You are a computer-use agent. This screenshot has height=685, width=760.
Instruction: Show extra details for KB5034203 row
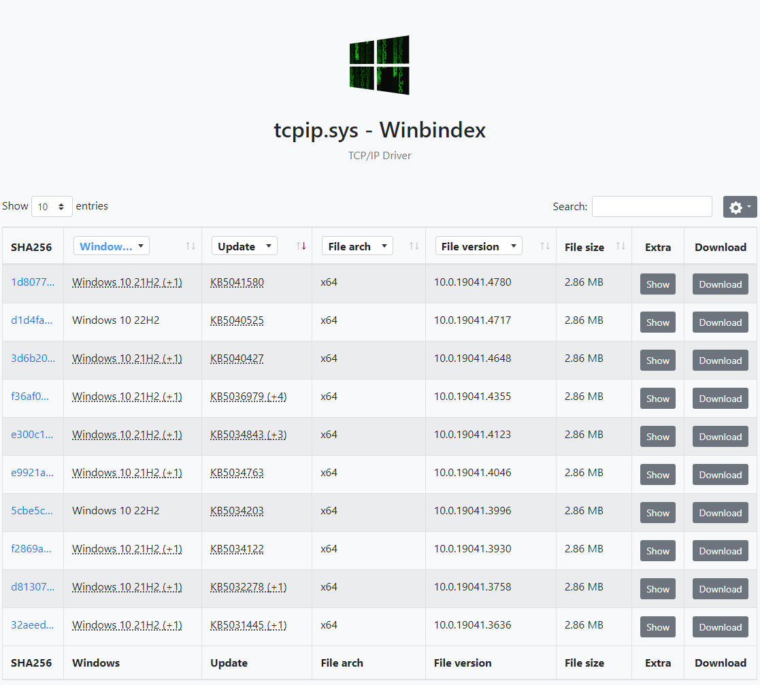click(x=657, y=513)
